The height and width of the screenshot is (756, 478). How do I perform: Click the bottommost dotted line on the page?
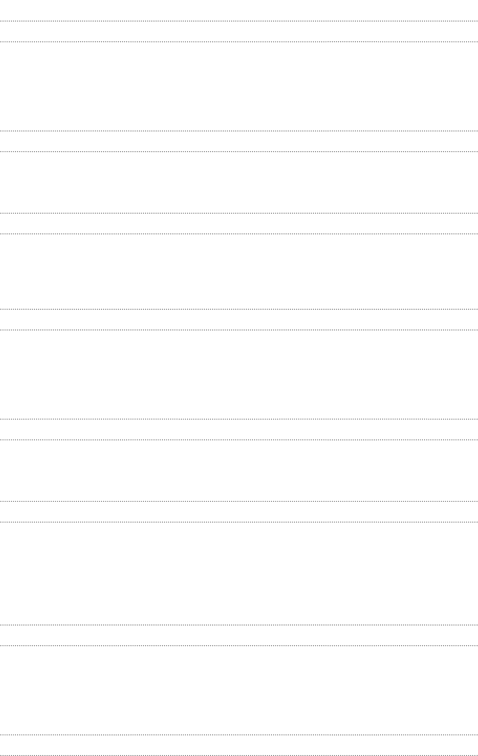click(x=239, y=755)
